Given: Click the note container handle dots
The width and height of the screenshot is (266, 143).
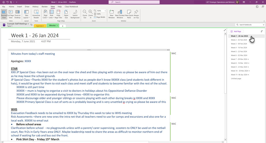Looking at the screenshot, I should point(89,50).
